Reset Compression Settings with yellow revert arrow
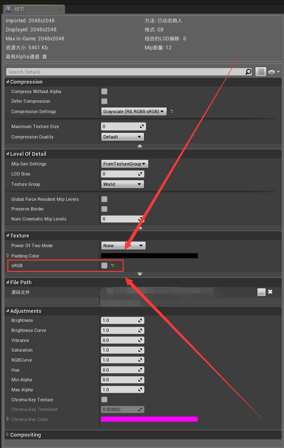 pyautogui.click(x=171, y=111)
